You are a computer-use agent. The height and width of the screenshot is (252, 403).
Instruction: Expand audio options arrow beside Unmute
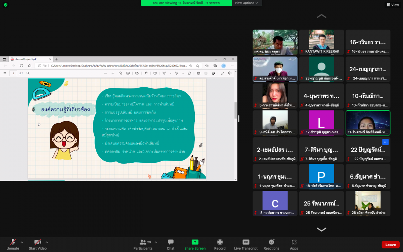click(x=22, y=242)
